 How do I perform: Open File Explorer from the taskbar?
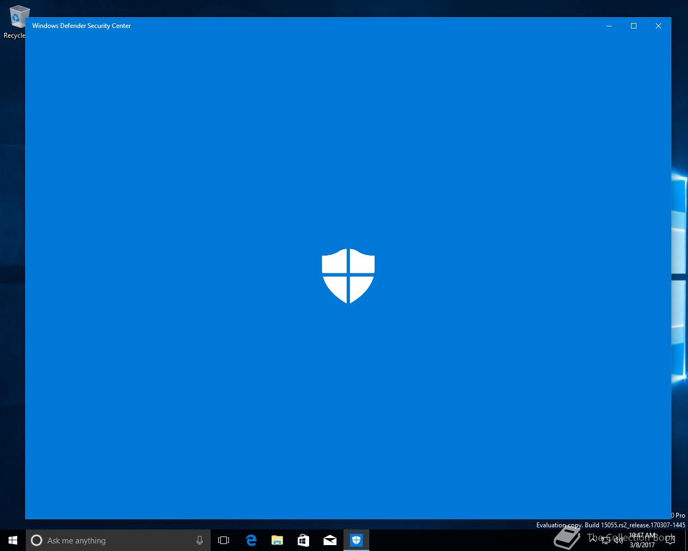(x=277, y=540)
